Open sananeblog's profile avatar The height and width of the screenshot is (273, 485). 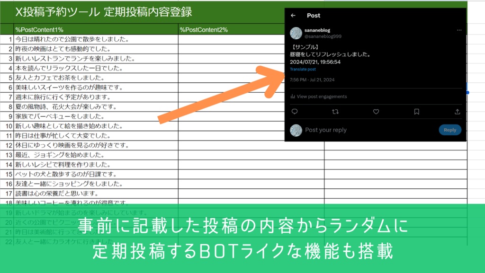click(x=296, y=33)
